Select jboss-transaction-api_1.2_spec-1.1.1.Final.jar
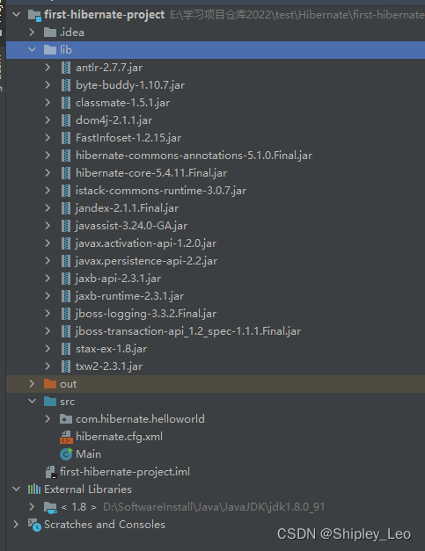 [188, 331]
